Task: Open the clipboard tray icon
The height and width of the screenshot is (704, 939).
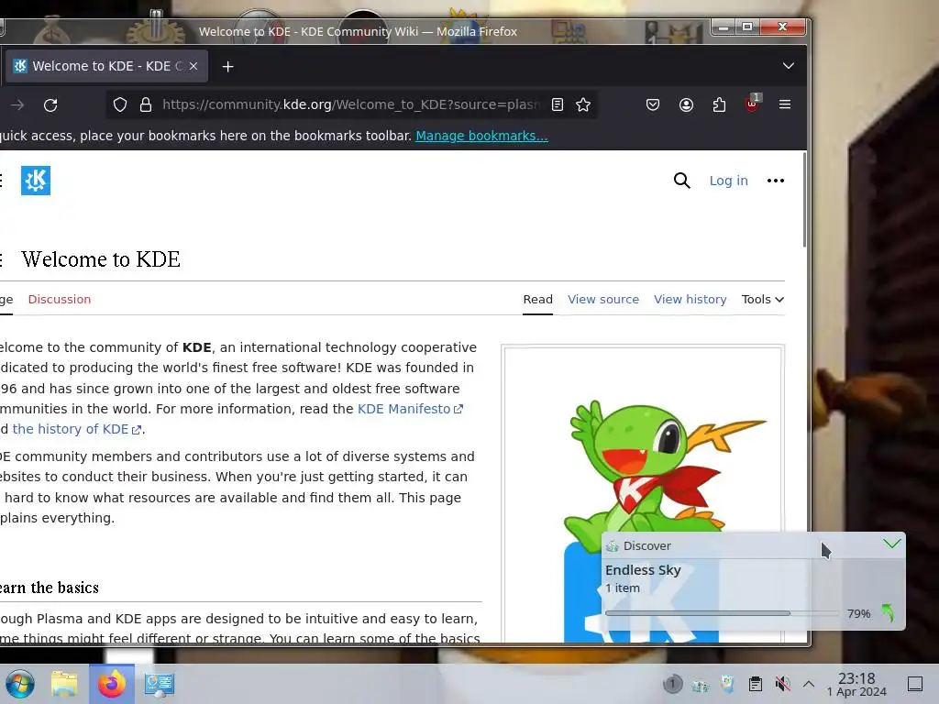Action: coord(756,684)
